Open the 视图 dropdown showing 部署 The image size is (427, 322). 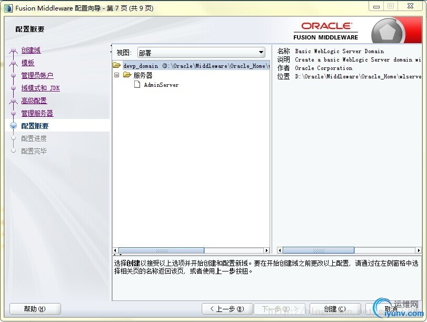point(201,53)
